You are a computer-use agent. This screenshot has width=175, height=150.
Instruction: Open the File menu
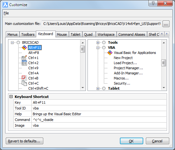[6, 13]
